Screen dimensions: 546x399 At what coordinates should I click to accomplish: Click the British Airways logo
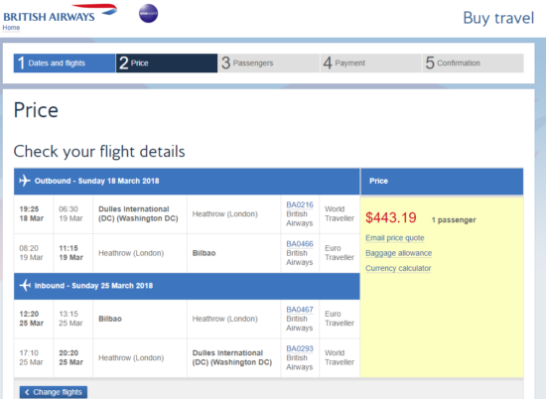pos(61,14)
